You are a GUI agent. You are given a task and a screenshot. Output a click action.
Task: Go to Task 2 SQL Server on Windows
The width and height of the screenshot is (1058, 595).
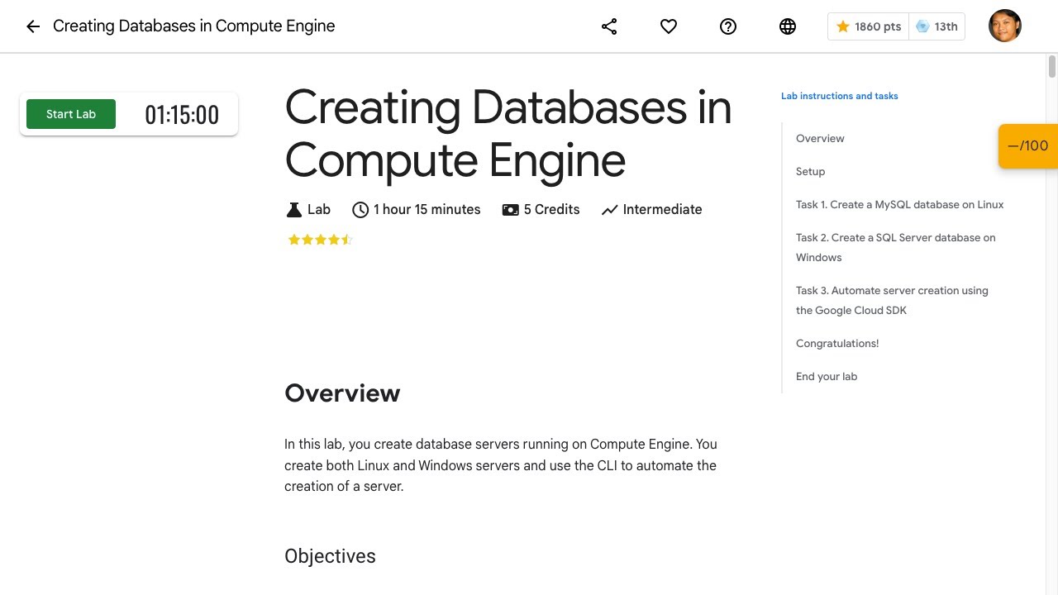pos(896,247)
